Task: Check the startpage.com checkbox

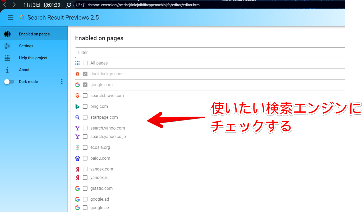Action: 85,117
